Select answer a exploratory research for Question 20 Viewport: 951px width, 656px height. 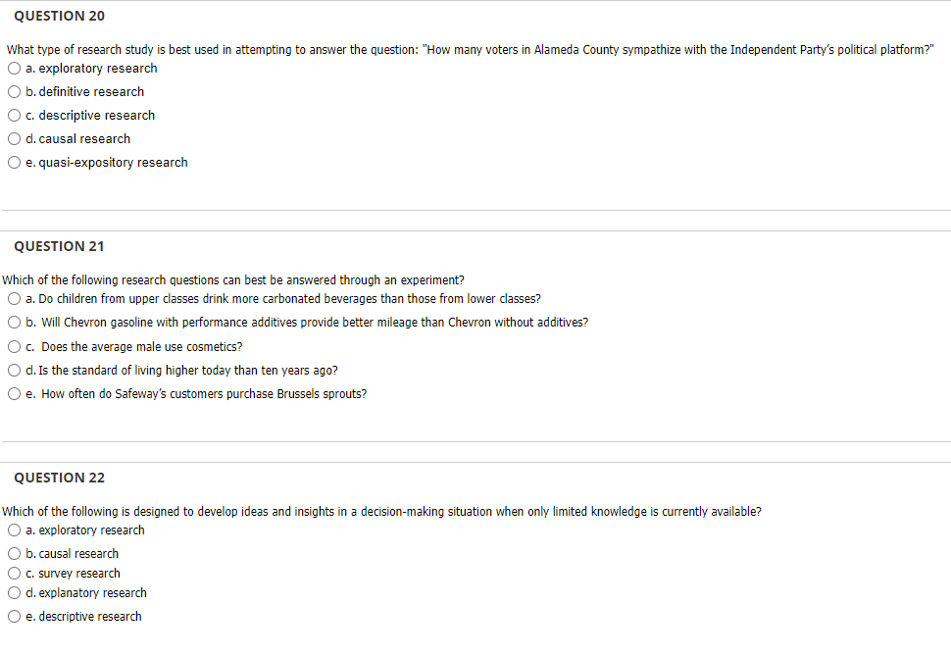[14, 68]
